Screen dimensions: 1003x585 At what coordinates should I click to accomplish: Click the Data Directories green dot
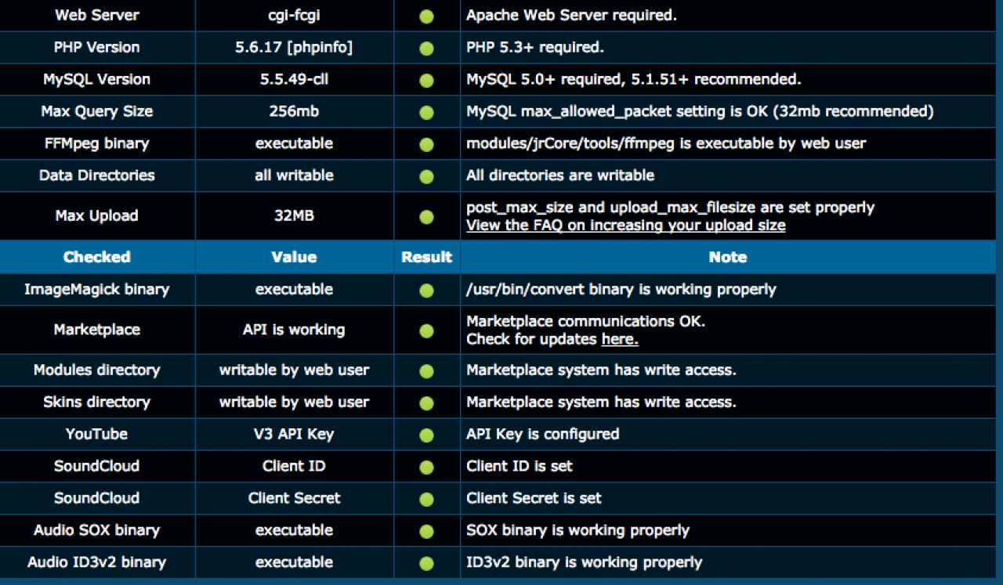pos(426,176)
